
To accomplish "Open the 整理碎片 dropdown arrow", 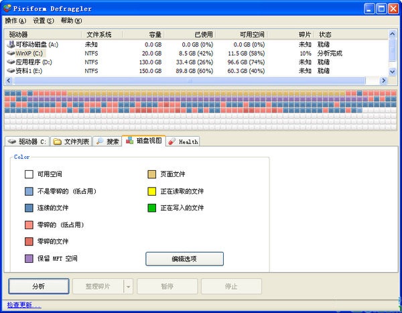I will tap(129, 286).
